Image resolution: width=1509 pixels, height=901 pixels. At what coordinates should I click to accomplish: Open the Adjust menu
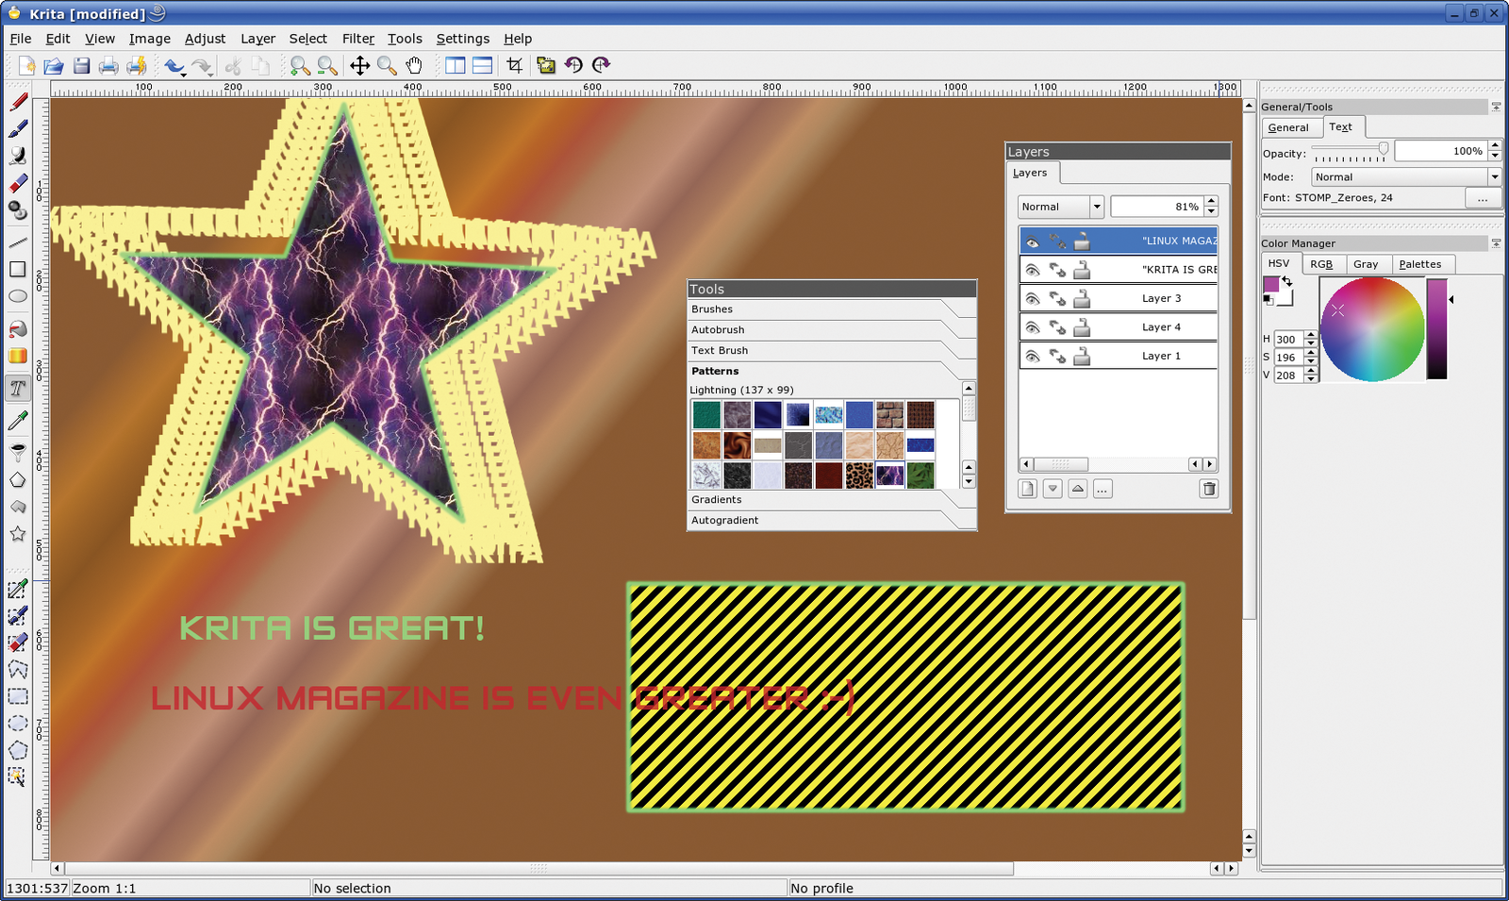tap(205, 39)
